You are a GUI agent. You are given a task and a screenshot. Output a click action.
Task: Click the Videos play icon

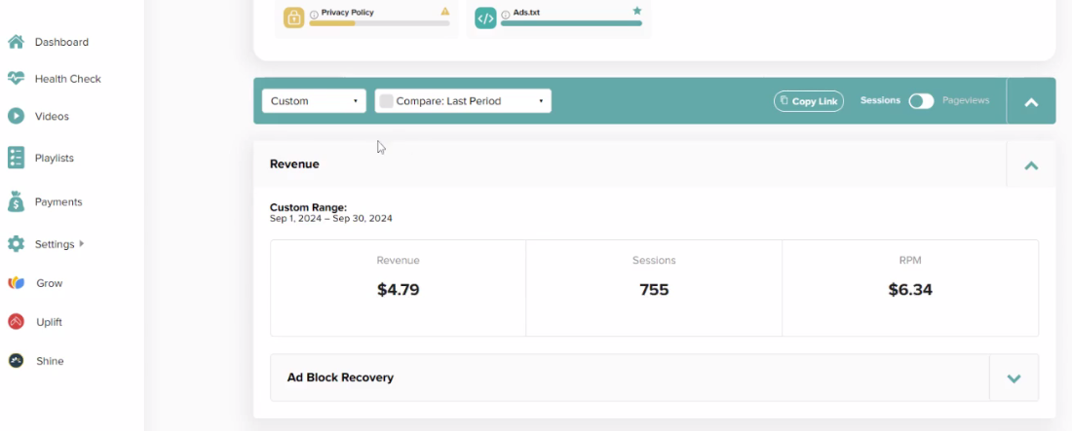pos(16,116)
